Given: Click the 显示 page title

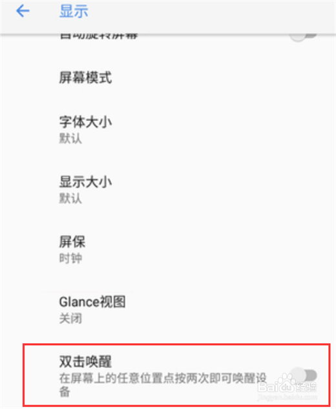Looking at the screenshot, I should (74, 11).
